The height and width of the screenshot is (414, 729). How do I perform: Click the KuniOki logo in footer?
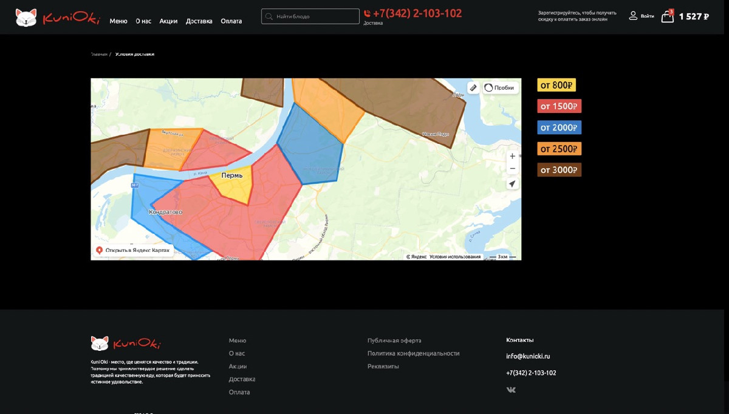(126, 344)
